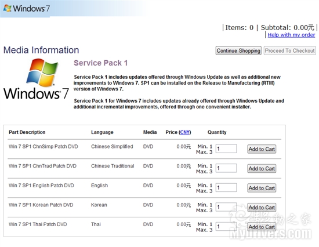Add Thai Patch DVD to cart
The height and width of the screenshot is (247, 319).
262,227
